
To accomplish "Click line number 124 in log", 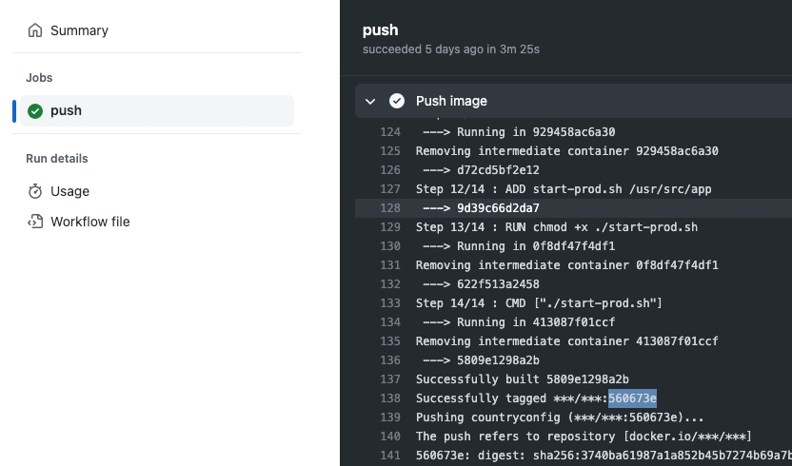I will click(389, 132).
